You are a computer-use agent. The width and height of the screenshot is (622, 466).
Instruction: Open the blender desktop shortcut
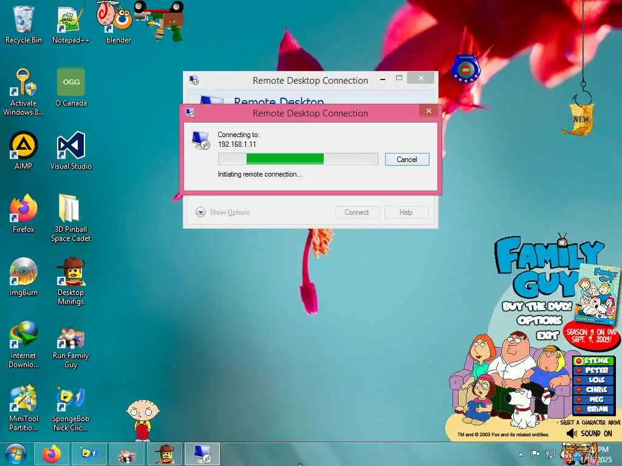click(118, 24)
